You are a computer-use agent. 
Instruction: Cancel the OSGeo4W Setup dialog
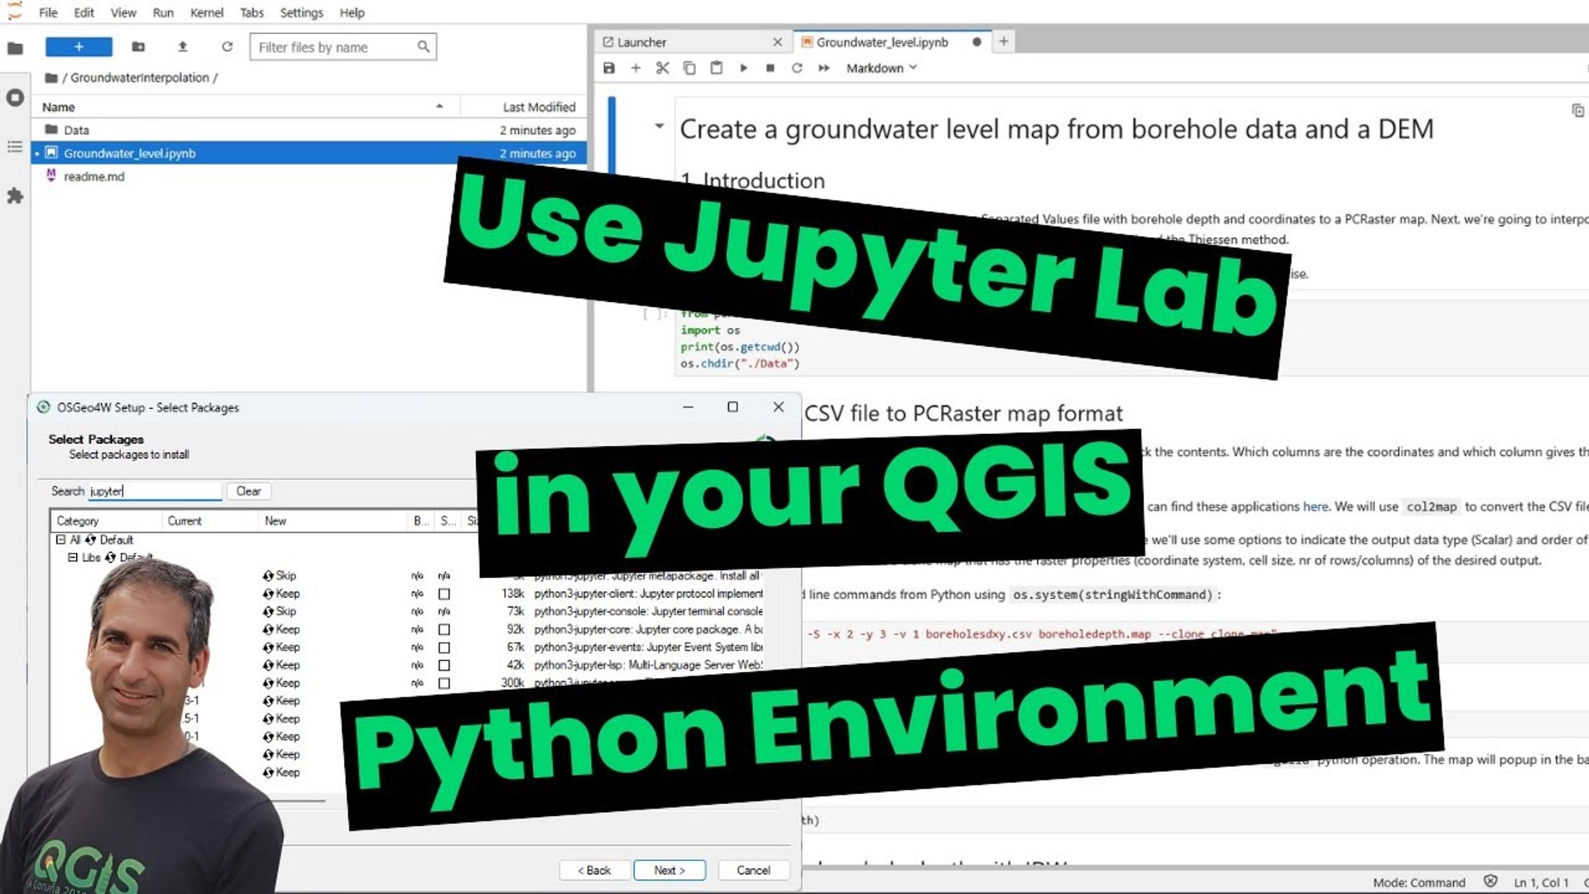click(753, 870)
